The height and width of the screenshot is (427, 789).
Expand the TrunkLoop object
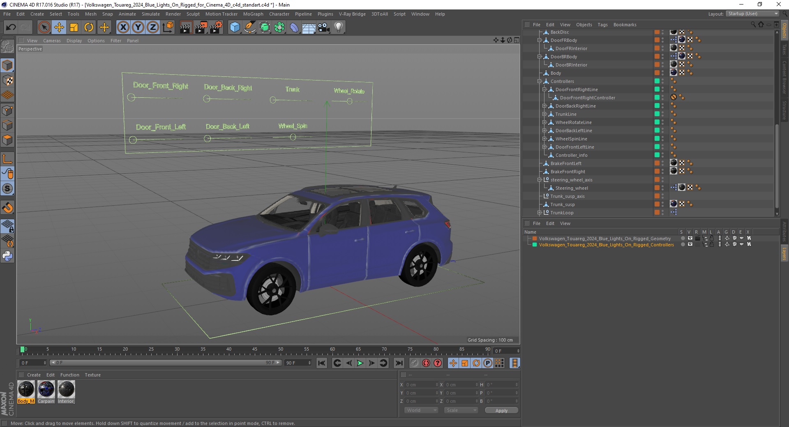point(539,213)
